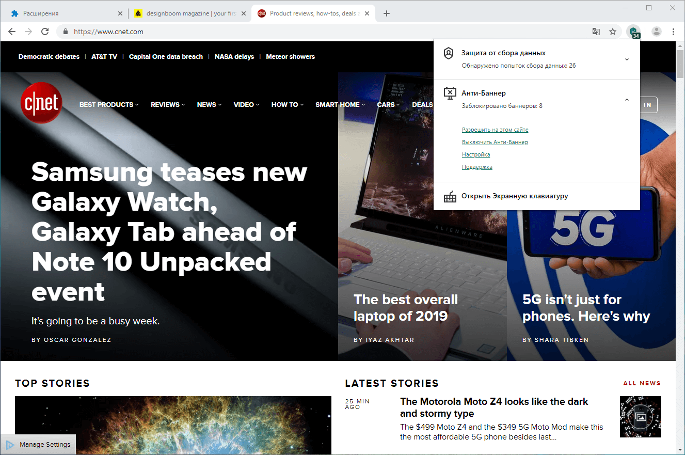Expand the Защита от сбора данных section
This screenshot has width=685, height=455.
(x=627, y=59)
